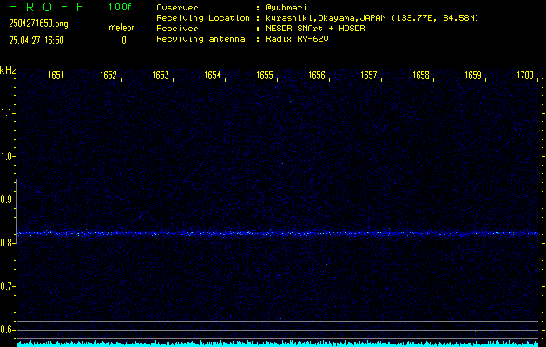Click the cyan signal level graph at the bottom

(x=278, y=344)
